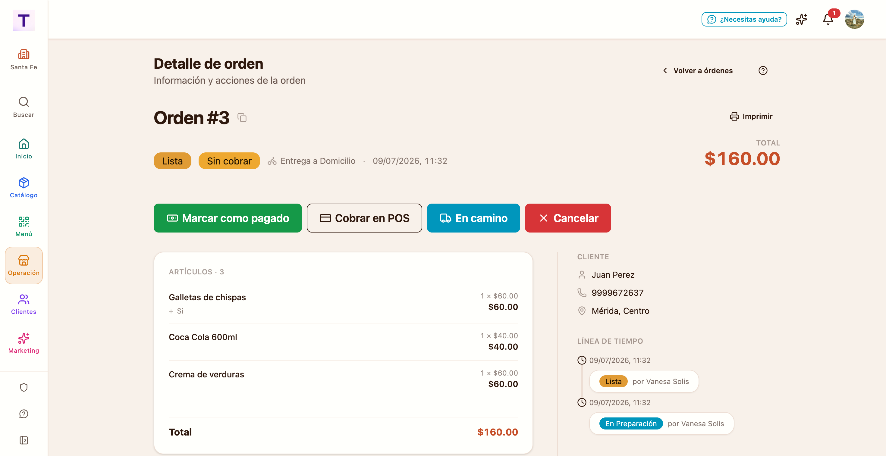Click the location pin icon
The image size is (886, 456).
[x=582, y=311]
